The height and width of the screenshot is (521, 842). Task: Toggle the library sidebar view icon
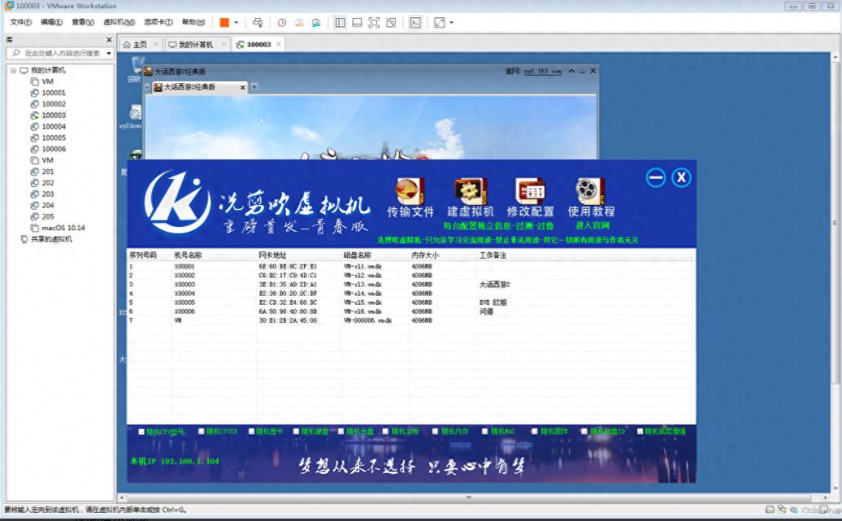[x=340, y=23]
